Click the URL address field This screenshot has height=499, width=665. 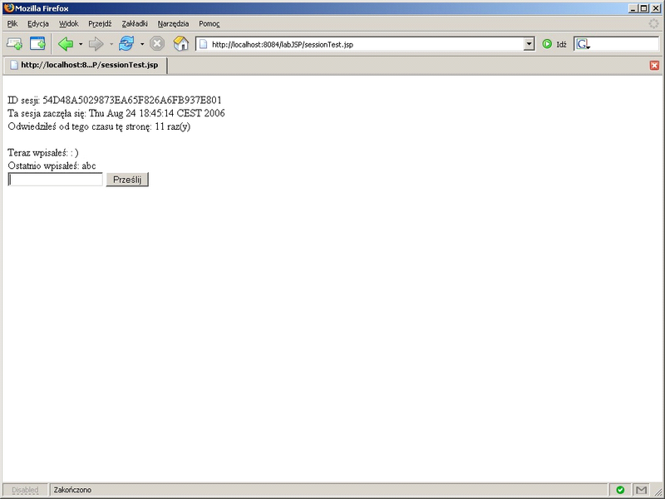tap(365, 44)
